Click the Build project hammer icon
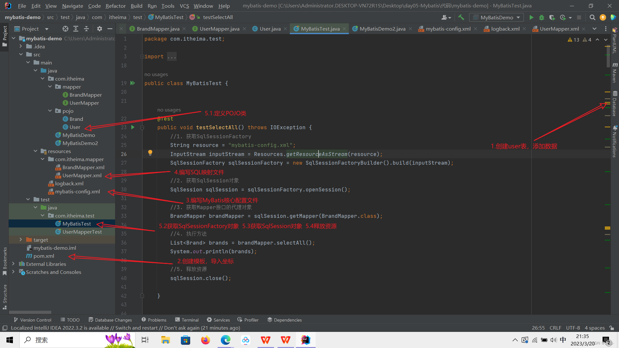This screenshot has height=348, width=619. pos(461,17)
